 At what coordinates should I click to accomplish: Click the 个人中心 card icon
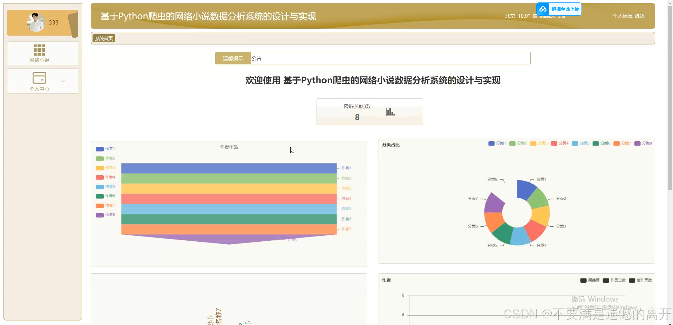click(39, 77)
